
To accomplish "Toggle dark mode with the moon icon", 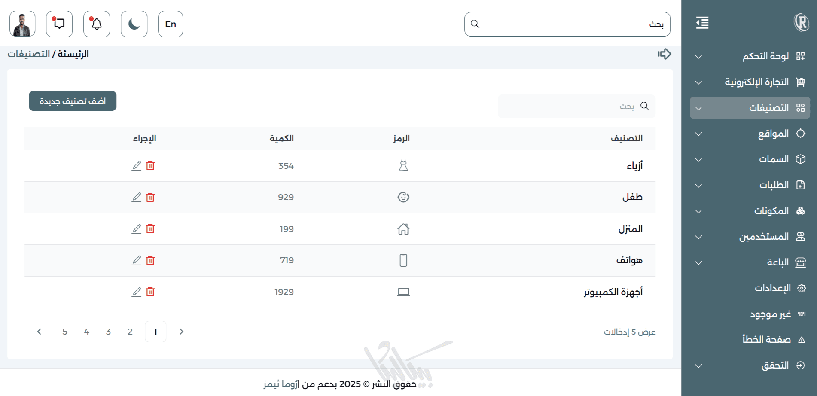I will [x=134, y=24].
